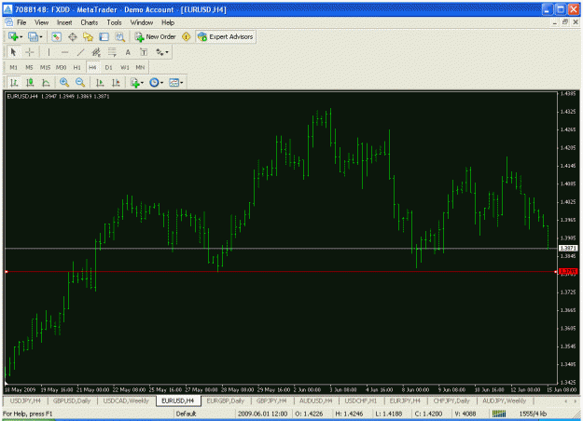Image resolution: width=583 pixels, height=421 pixels.
Task: Set timeframe to D1
Action: coord(108,67)
